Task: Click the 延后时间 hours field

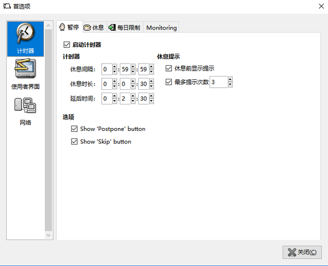Action: [x=107, y=99]
